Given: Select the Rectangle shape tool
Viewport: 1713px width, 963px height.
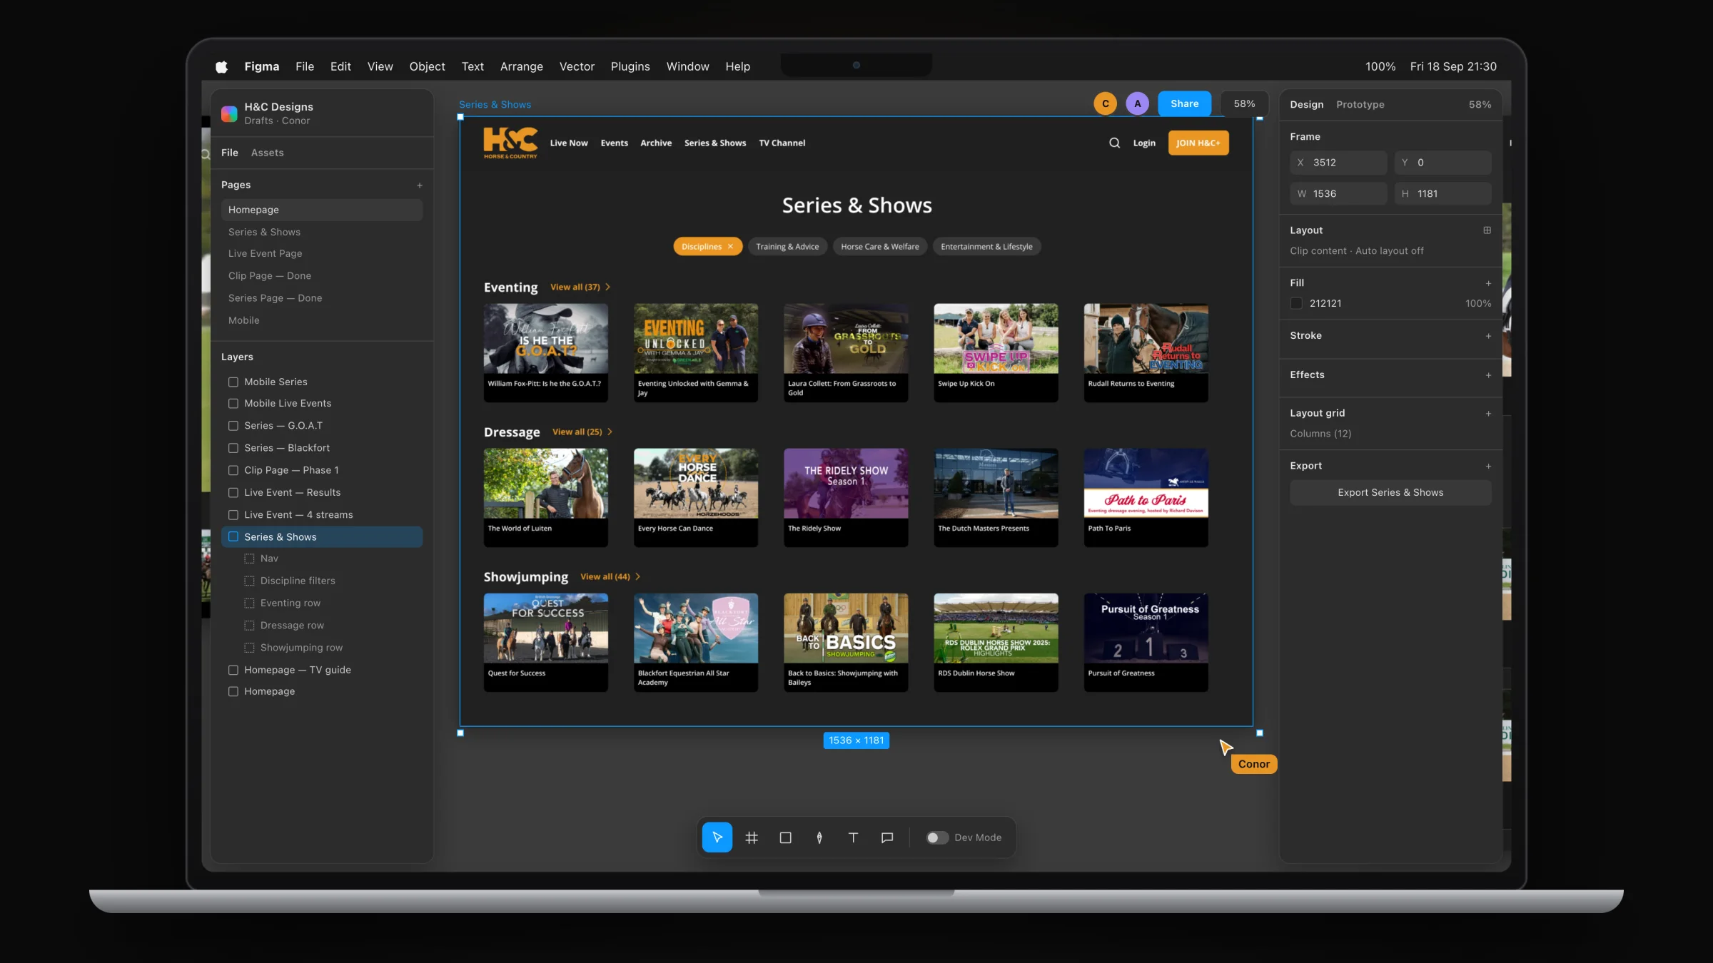Looking at the screenshot, I should tap(785, 837).
